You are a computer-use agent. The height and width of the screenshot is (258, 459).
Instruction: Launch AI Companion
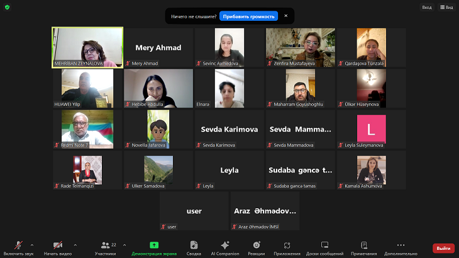coord(225,246)
